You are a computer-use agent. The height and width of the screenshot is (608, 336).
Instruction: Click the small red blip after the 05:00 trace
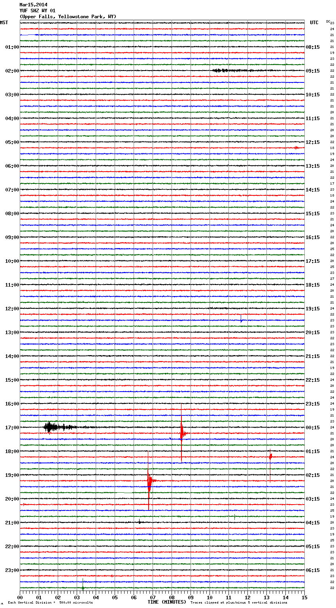[x=296, y=147]
